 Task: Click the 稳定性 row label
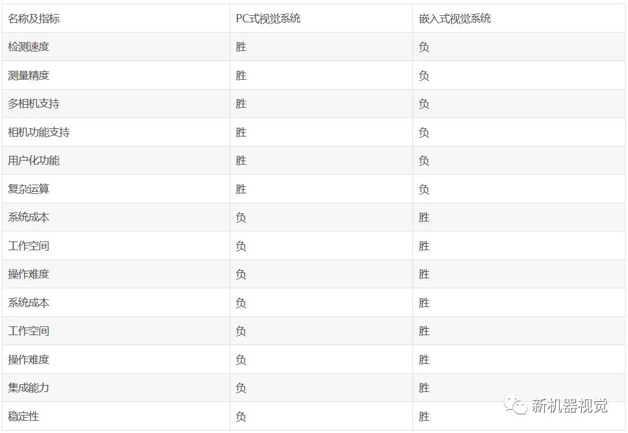[24, 417]
